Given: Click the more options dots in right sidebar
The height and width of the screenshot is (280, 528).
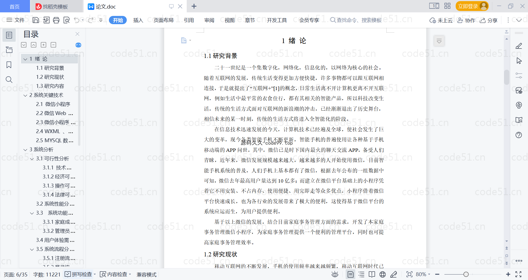Looking at the screenshot, I should click(x=519, y=261).
